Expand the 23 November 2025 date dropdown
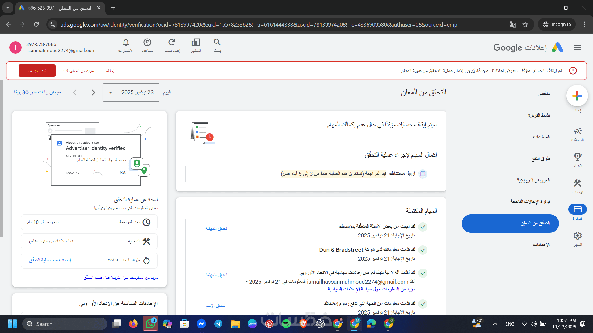This screenshot has width=593, height=333. point(131,92)
